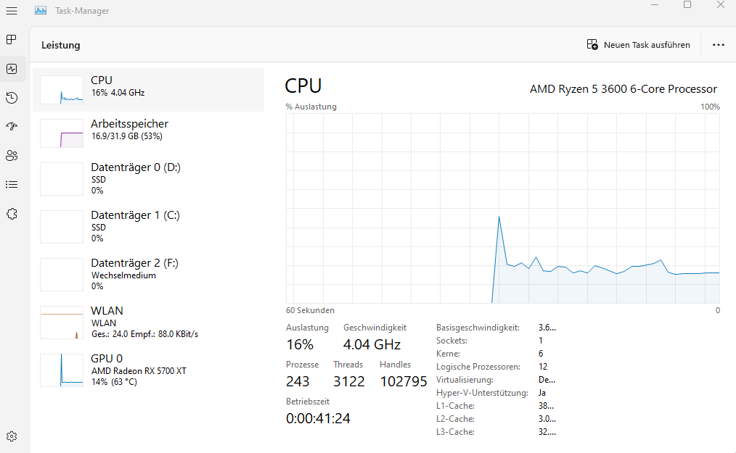Click the CPU usage graph
The image size is (736, 453).
pos(502,208)
